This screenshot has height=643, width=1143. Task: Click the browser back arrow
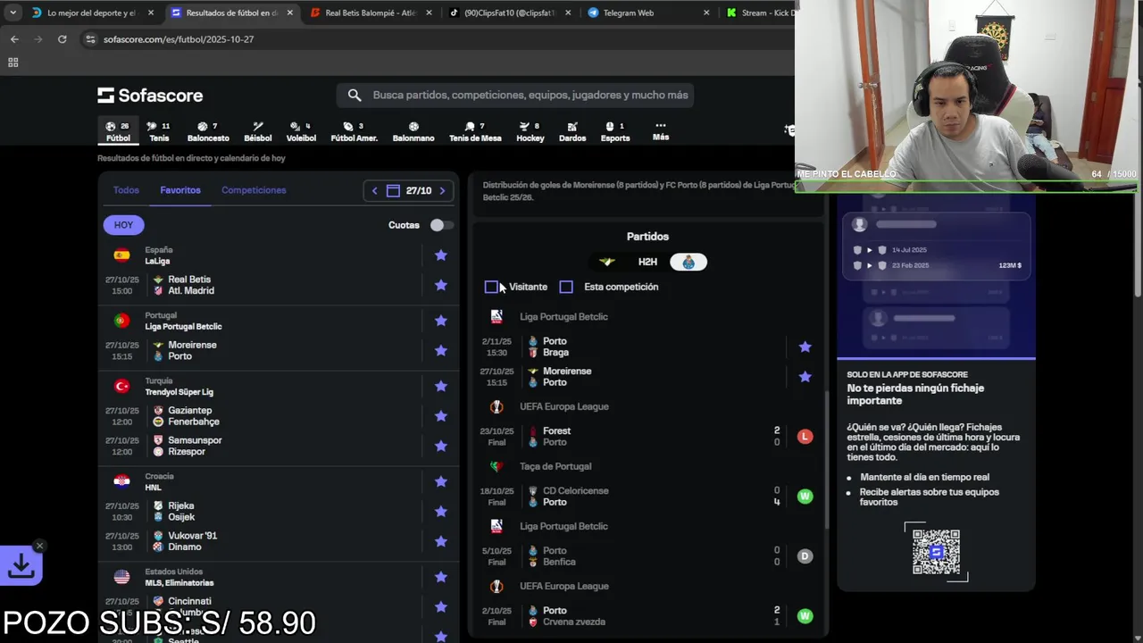(14, 39)
